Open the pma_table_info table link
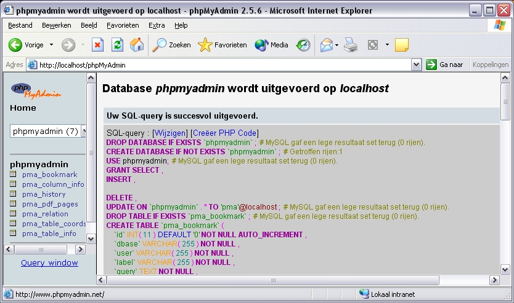Screen dimensions: 514x303 click(49, 234)
